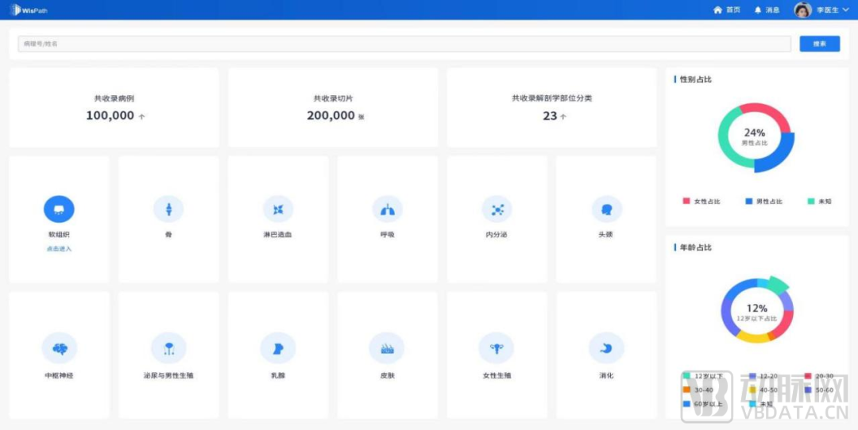Click the 消化 stomach icon
The image size is (858, 430).
[x=606, y=348]
